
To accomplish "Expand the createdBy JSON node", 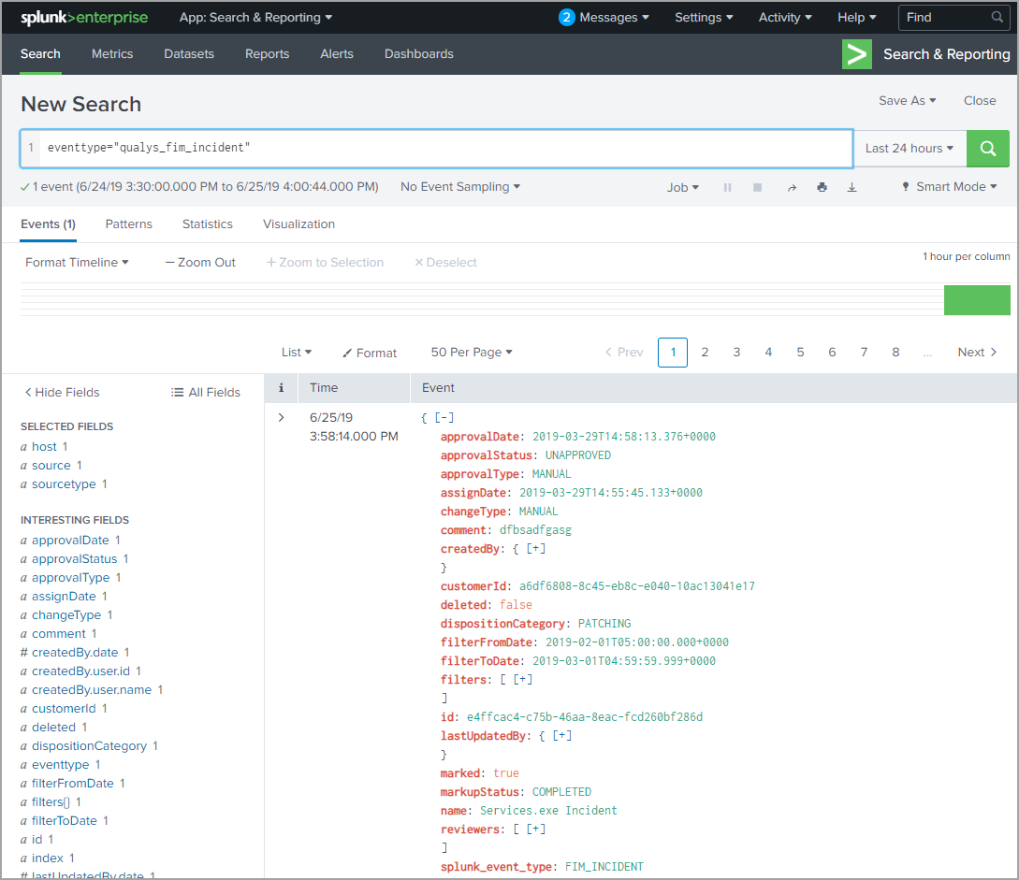I will click(536, 549).
